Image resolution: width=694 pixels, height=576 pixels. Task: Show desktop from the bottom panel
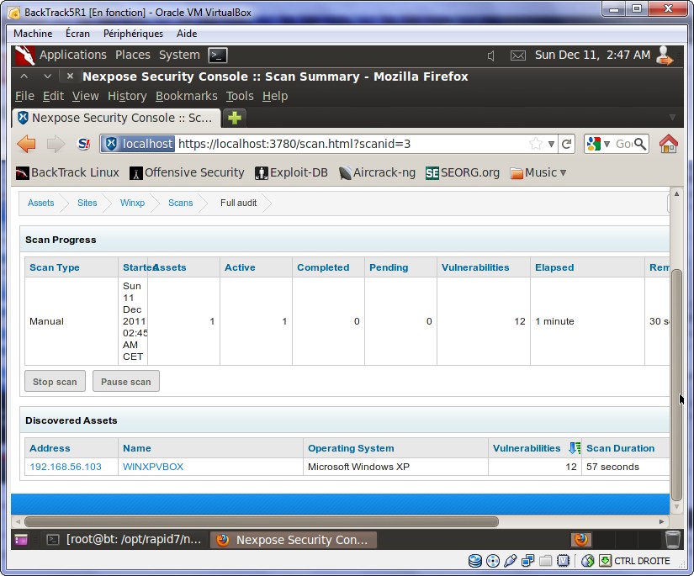21,540
